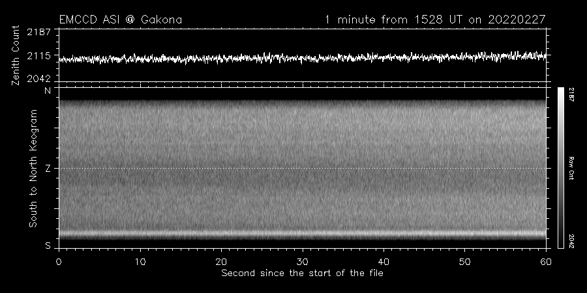Click the 2115 zenith count tick label
Viewport: 587px width, 293px height.
pyautogui.click(x=39, y=56)
